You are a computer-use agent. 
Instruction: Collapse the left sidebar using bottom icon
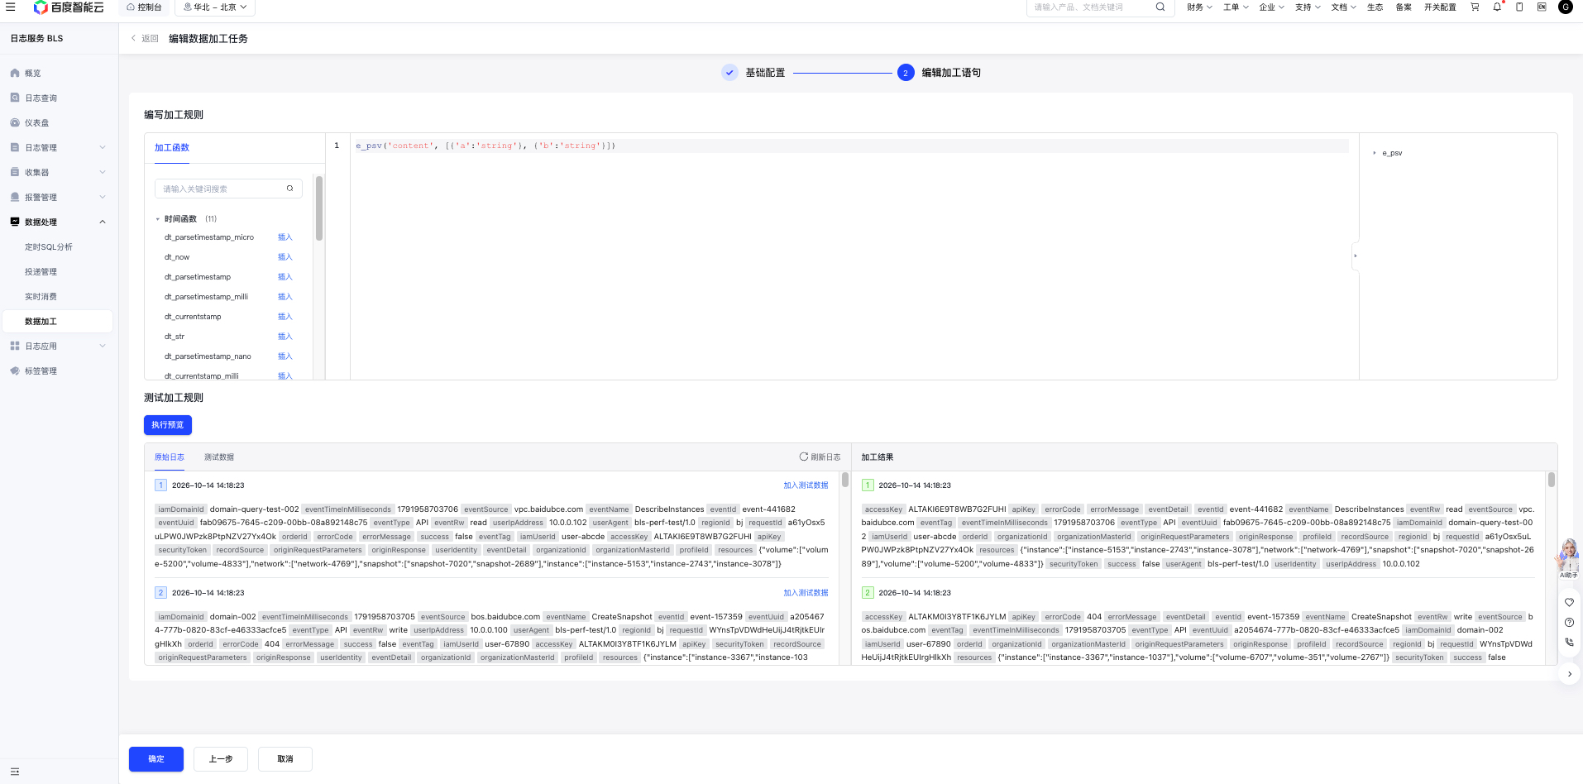15,772
